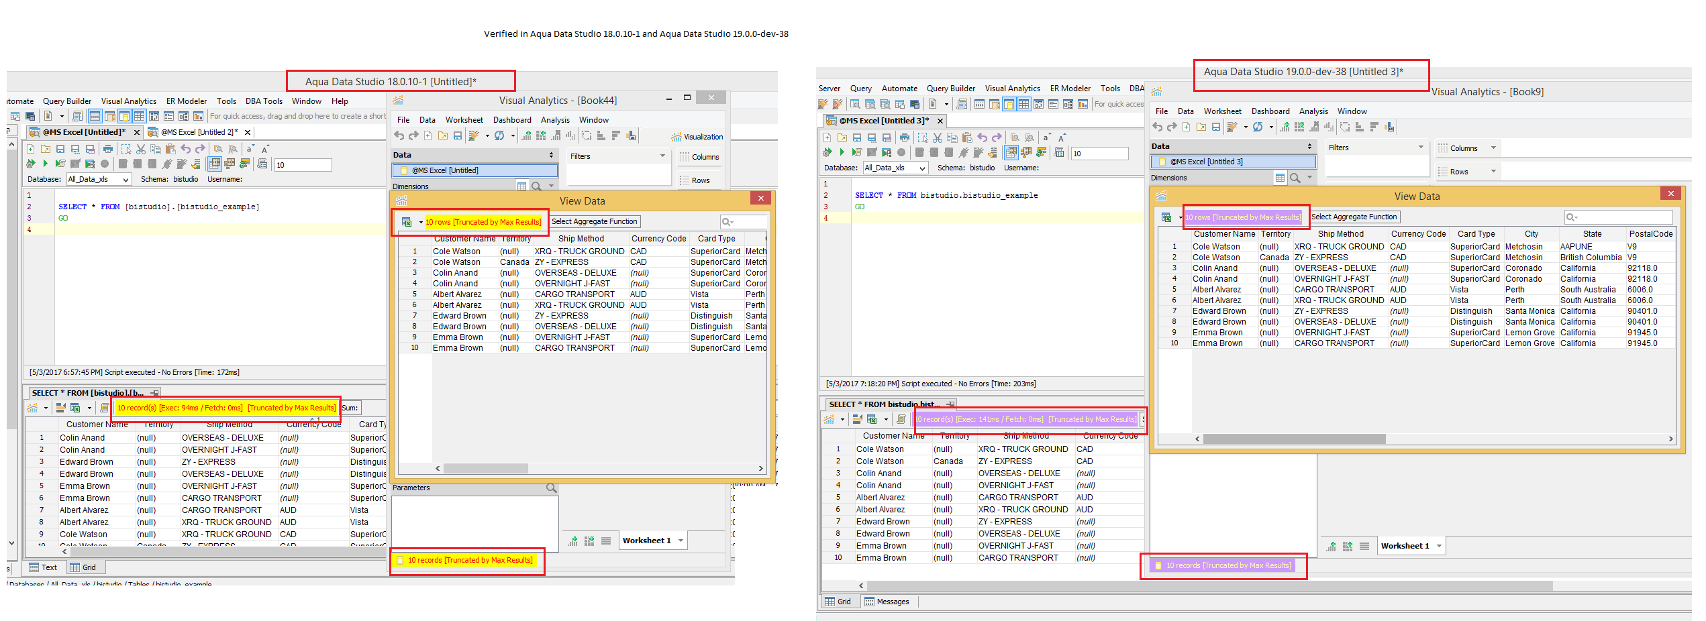The height and width of the screenshot is (621, 1706).
Task: Click the Open folder icon in the Book44 Visual Analytics toolbar
Action: pos(443,136)
